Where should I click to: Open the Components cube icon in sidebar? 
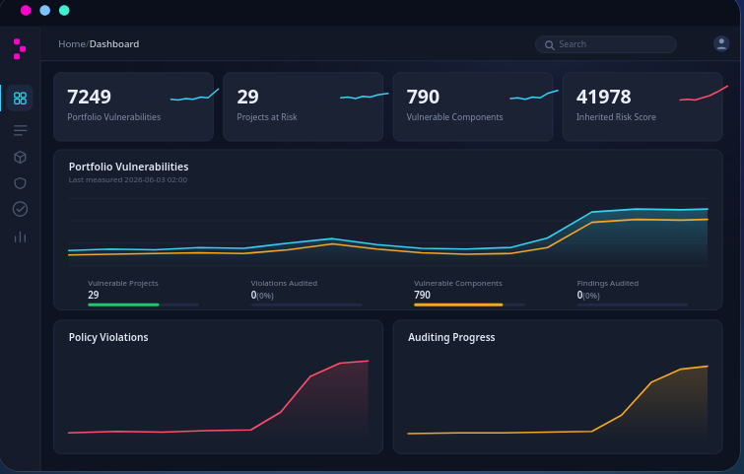20,157
